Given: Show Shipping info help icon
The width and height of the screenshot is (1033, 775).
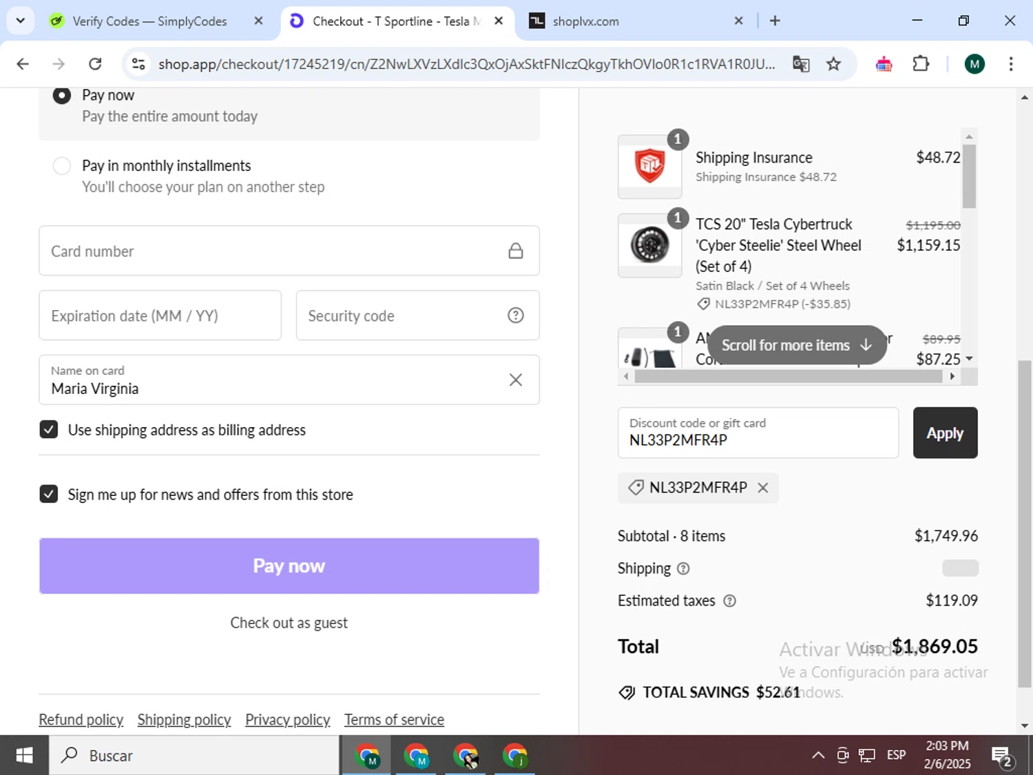Looking at the screenshot, I should click(683, 568).
